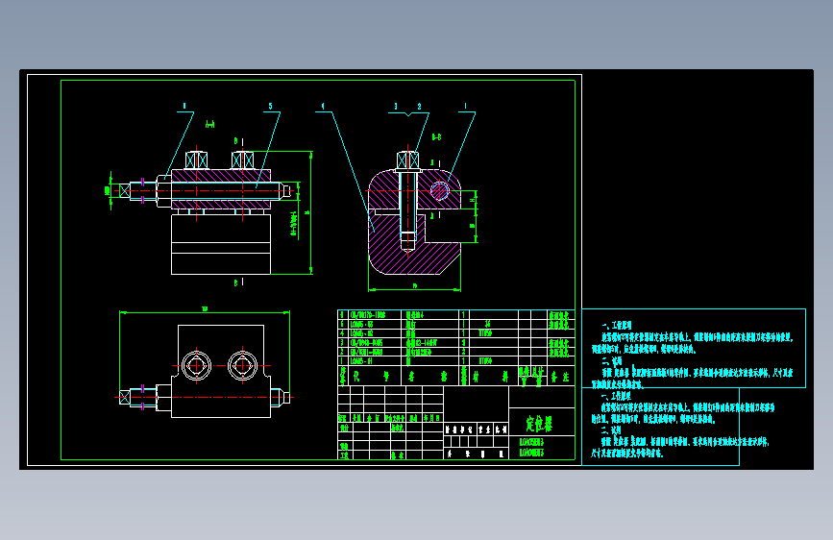Select balloon number 3 over the bolt
833x540 pixels.
395,107
